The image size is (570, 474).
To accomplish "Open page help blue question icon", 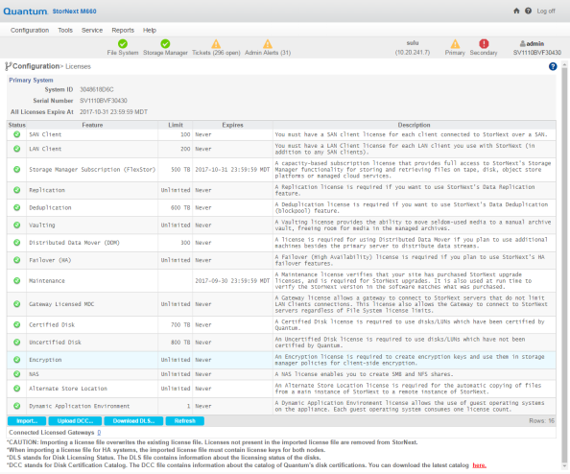I will click(553, 66).
